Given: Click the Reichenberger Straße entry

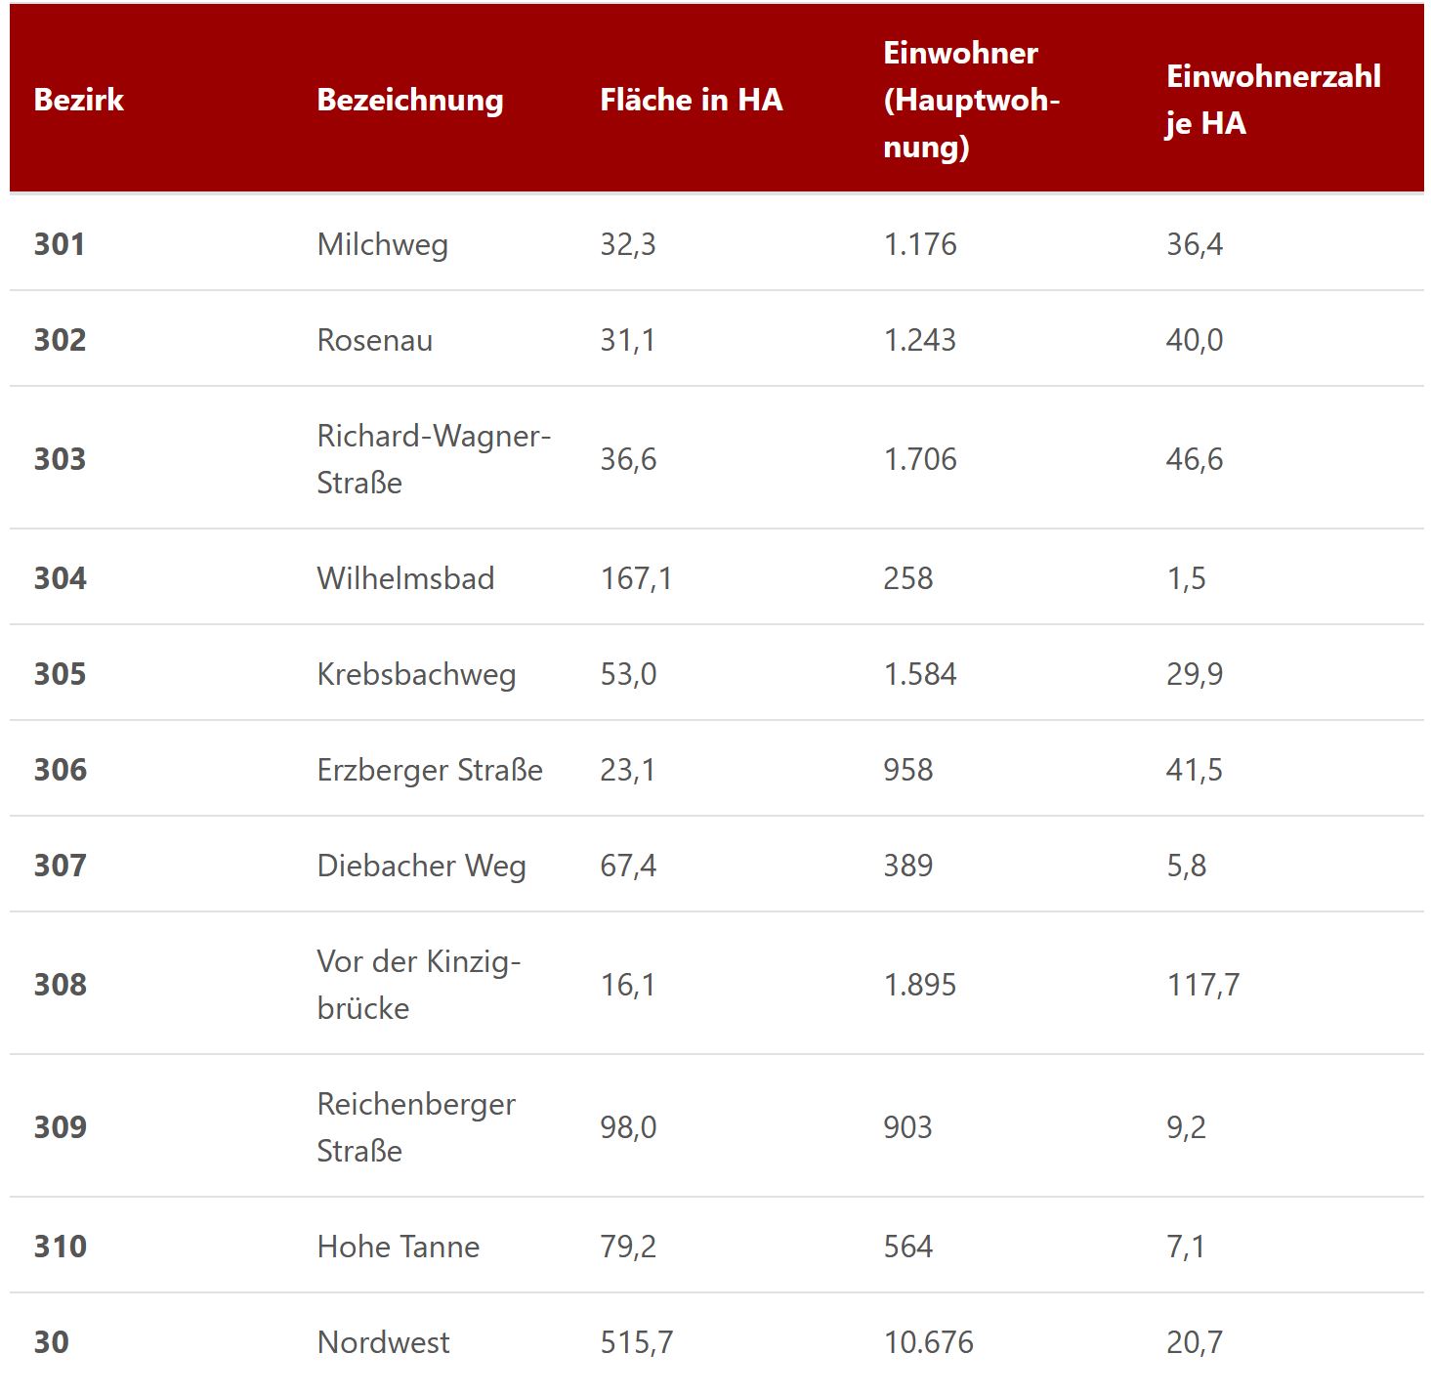Looking at the screenshot, I should [416, 1127].
